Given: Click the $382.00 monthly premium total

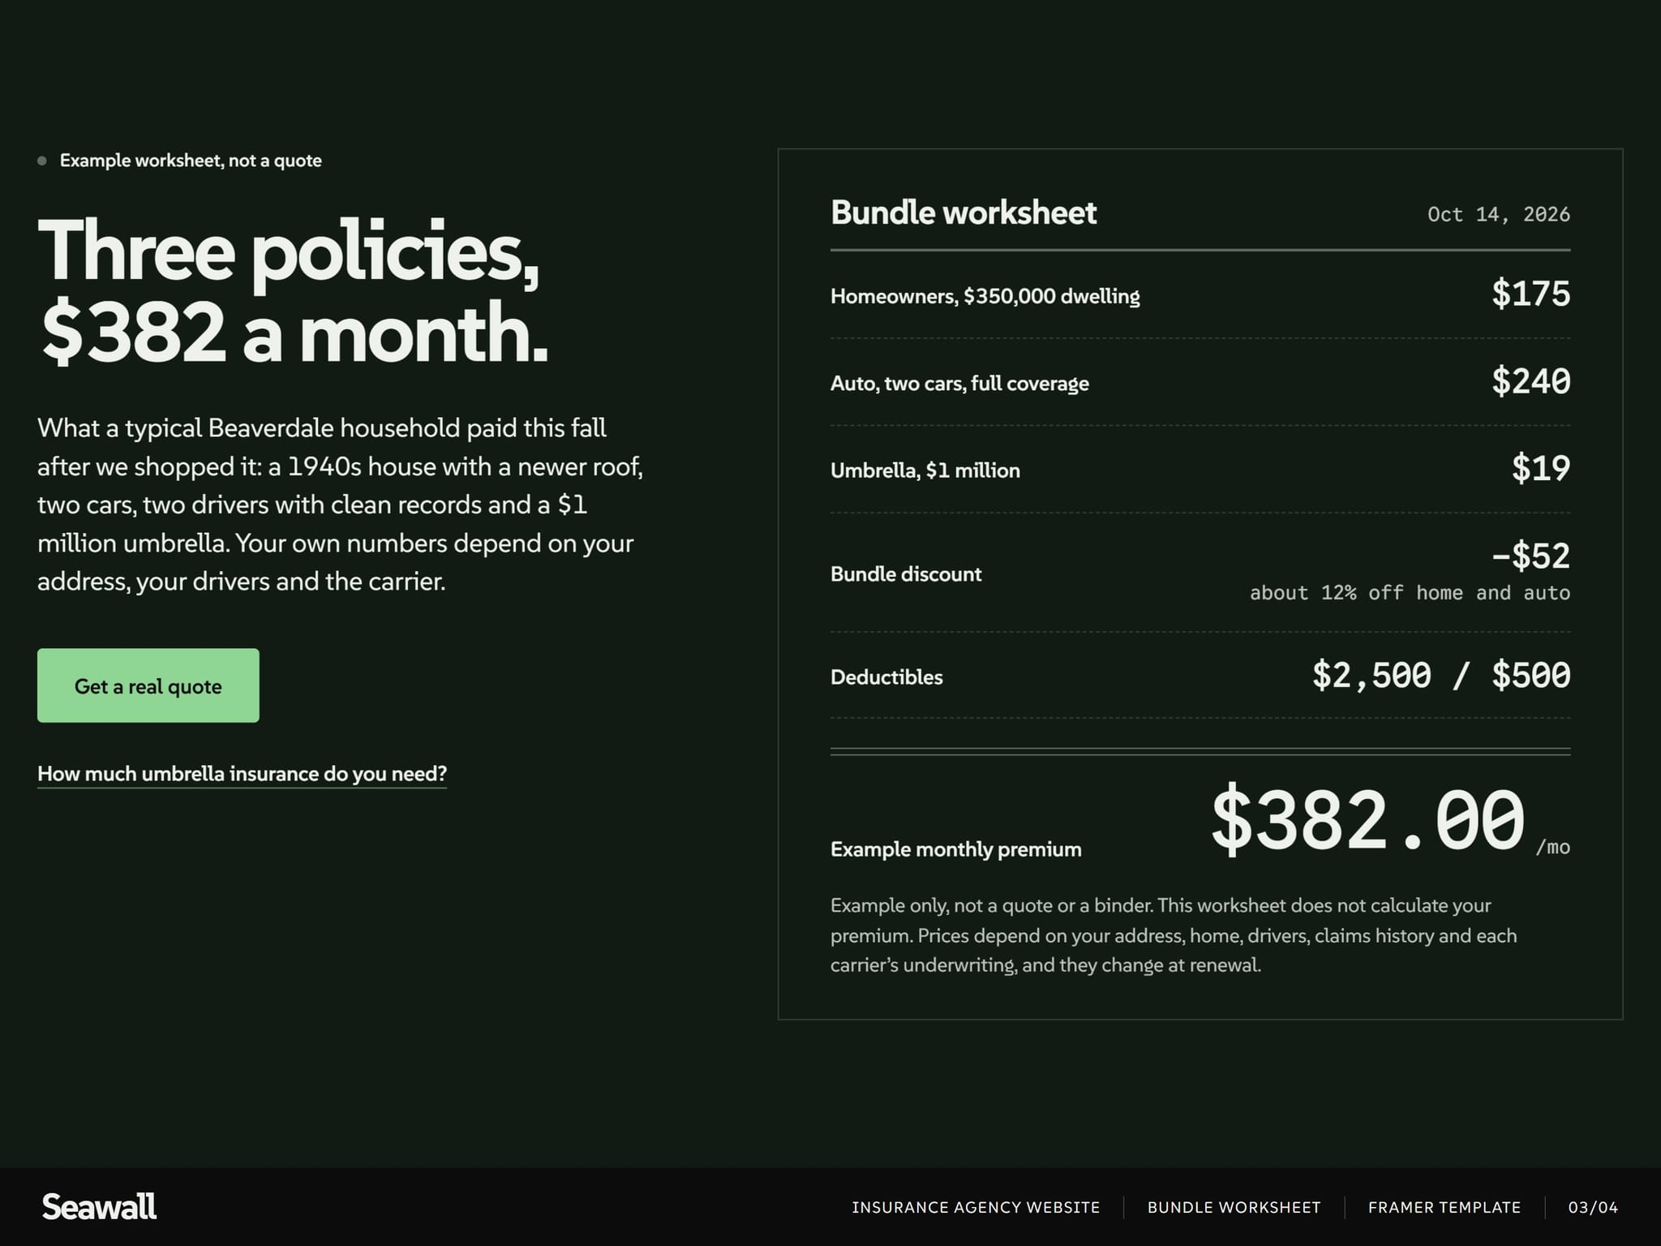Looking at the screenshot, I should (x=1368, y=820).
